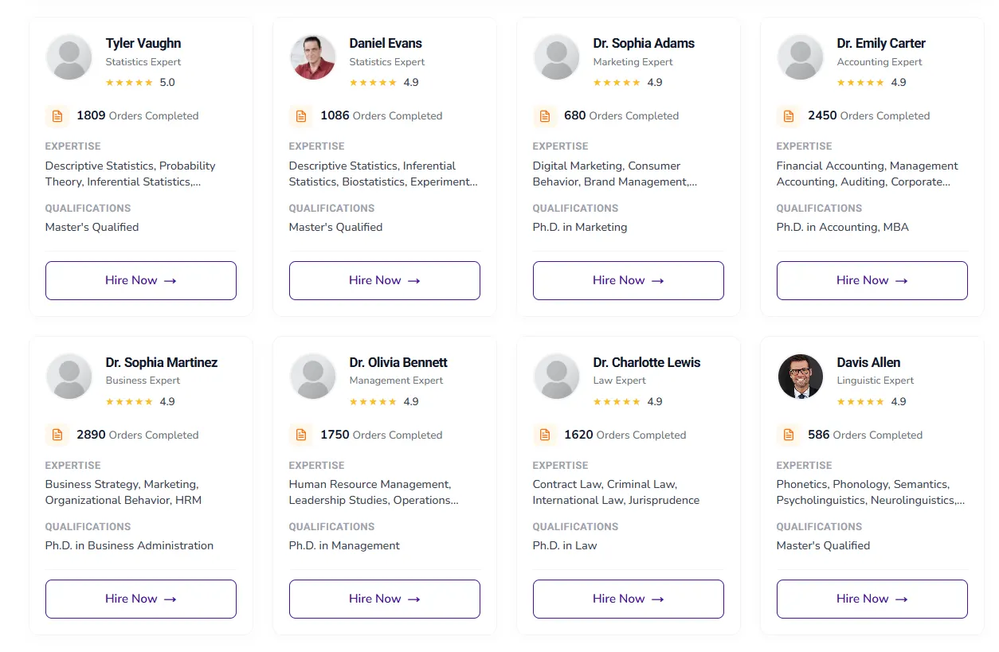Viewport: 999px width, 652px height.
Task: Hire Dr. Olivia Bennett now
Action: (x=385, y=599)
